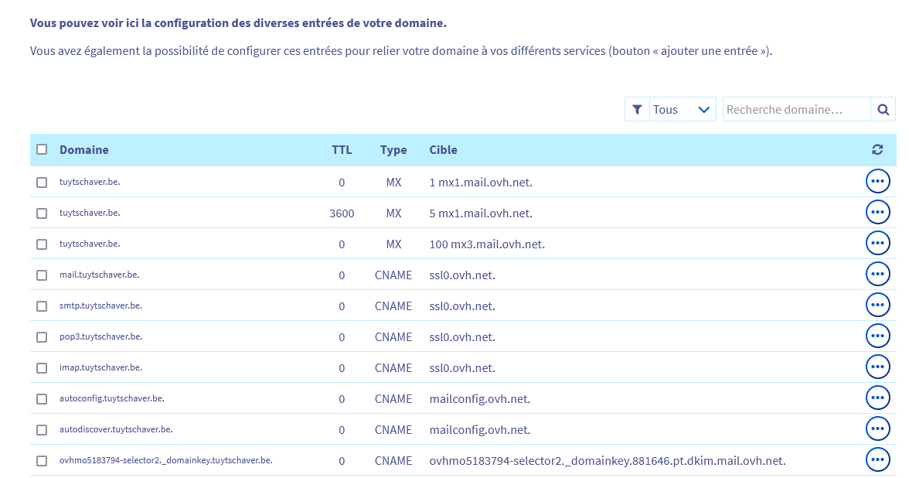Click target '5 mx1.mail.ovh.net.'

(x=481, y=213)
